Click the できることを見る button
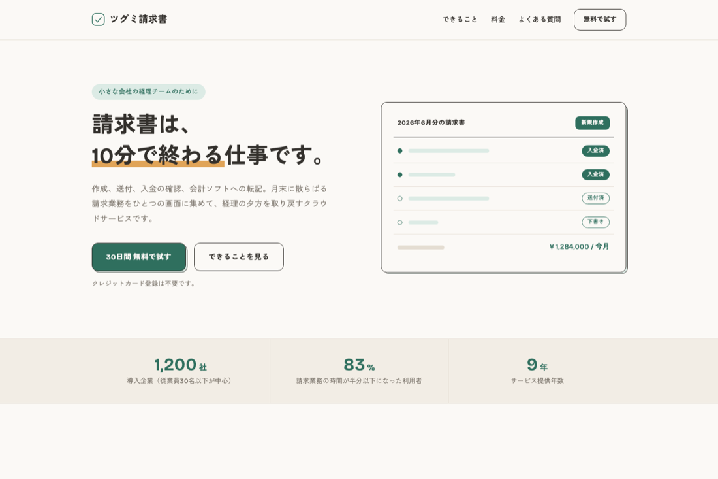The height and width of the screenshot is (479, 718). click(x=238, y=257)
